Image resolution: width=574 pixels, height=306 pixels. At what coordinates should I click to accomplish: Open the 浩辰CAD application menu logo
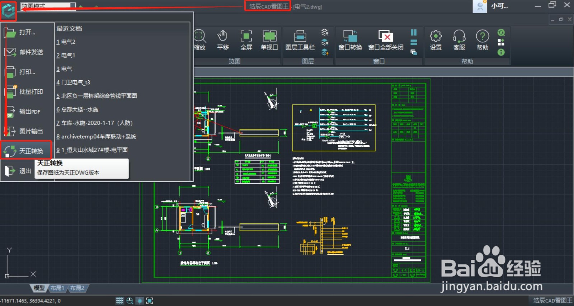8,10
